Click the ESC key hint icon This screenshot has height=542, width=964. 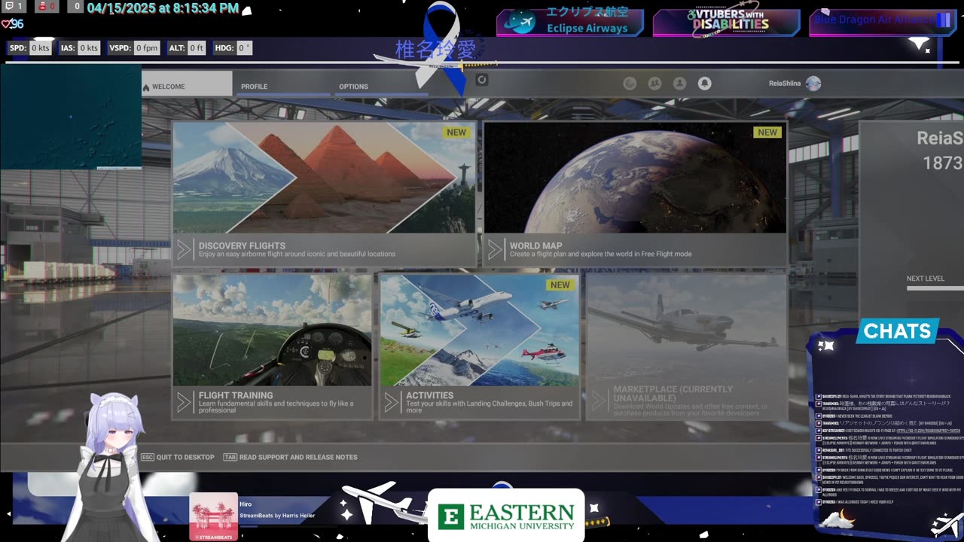click(147, 457)
